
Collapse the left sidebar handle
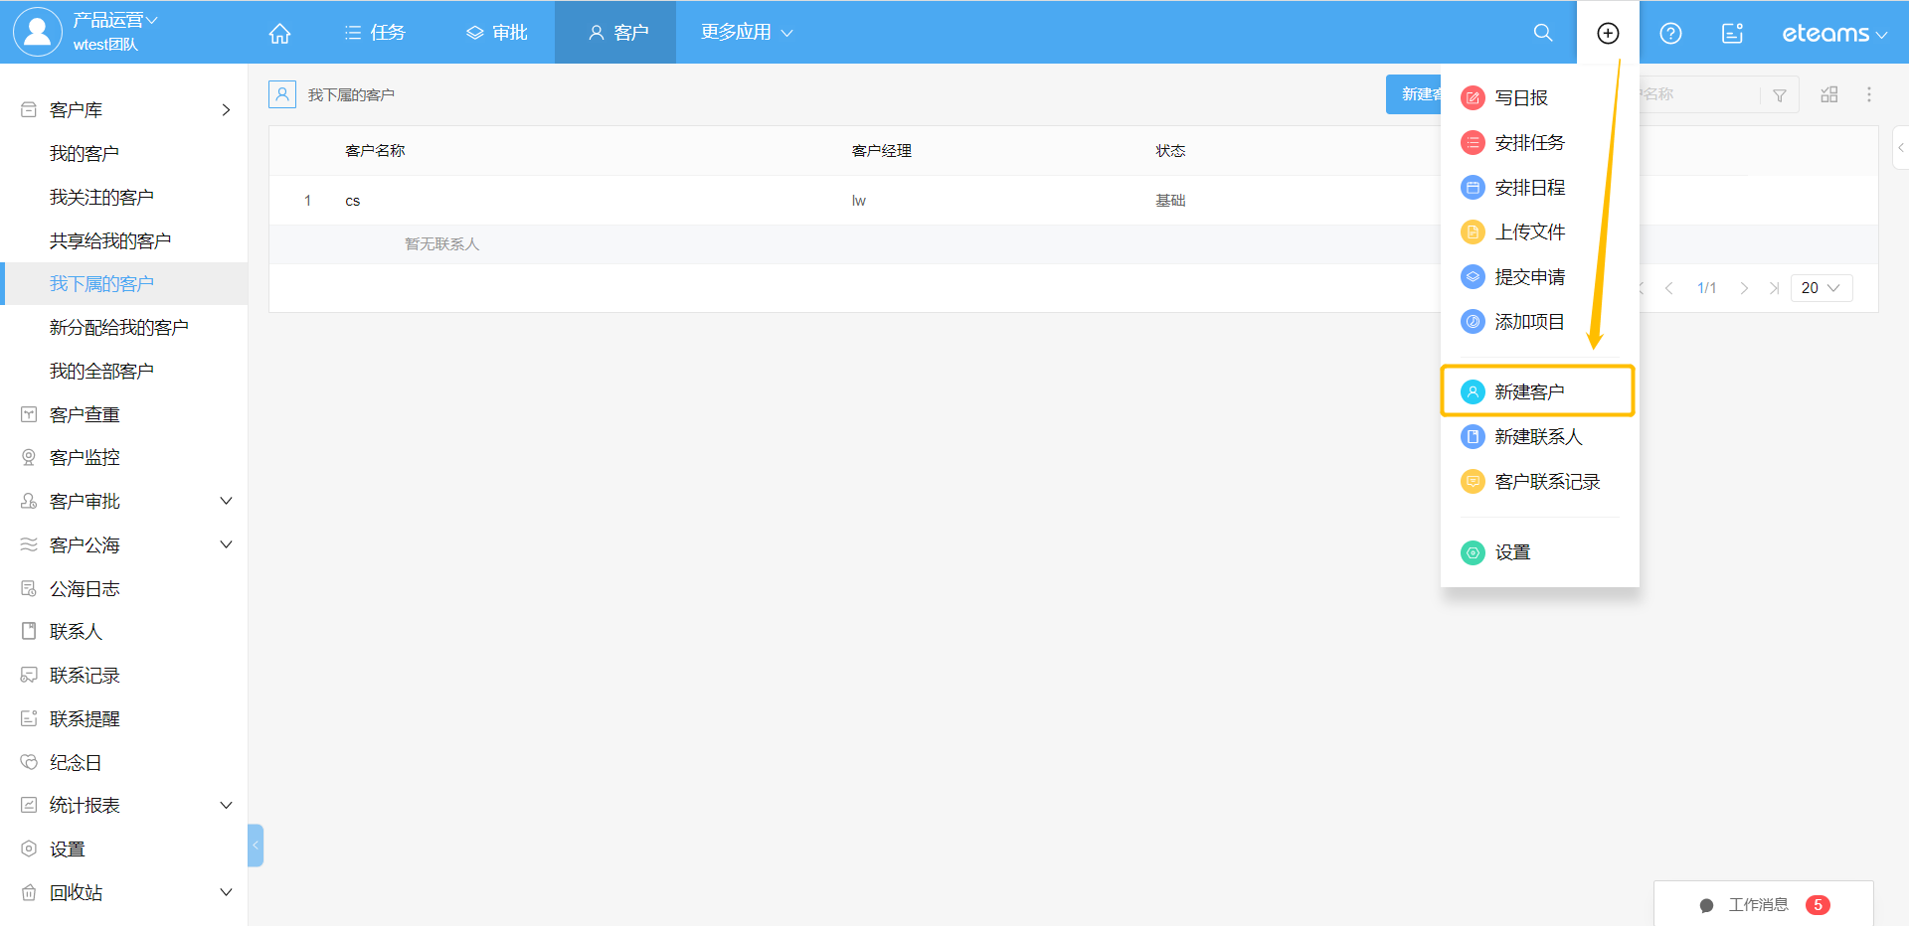(x=256, y=845)
